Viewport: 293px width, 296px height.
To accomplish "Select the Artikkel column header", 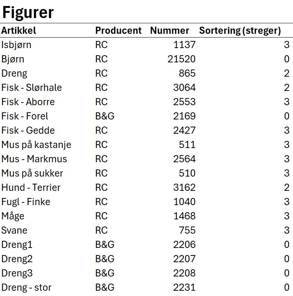I will (19, 30).
